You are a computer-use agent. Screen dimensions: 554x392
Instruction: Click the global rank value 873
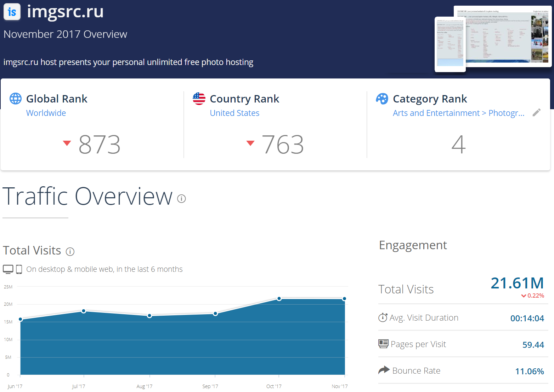(x=100, y=145)
